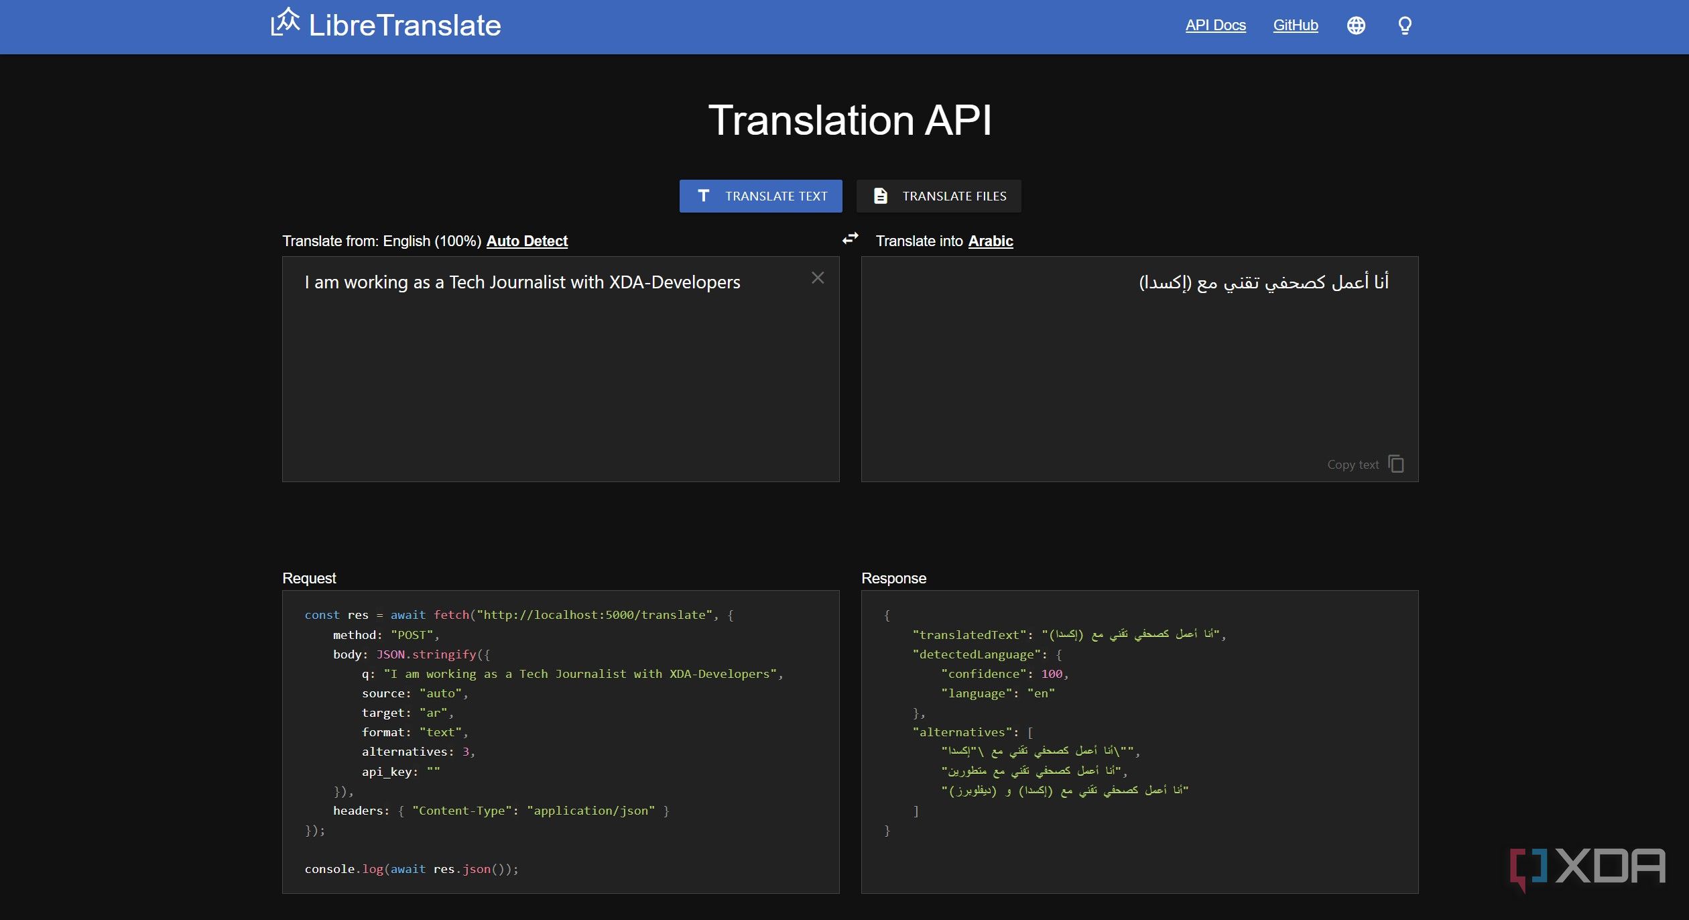1689x920 pixels.
Task: Click the format: "text" code line
Action: 415,732
